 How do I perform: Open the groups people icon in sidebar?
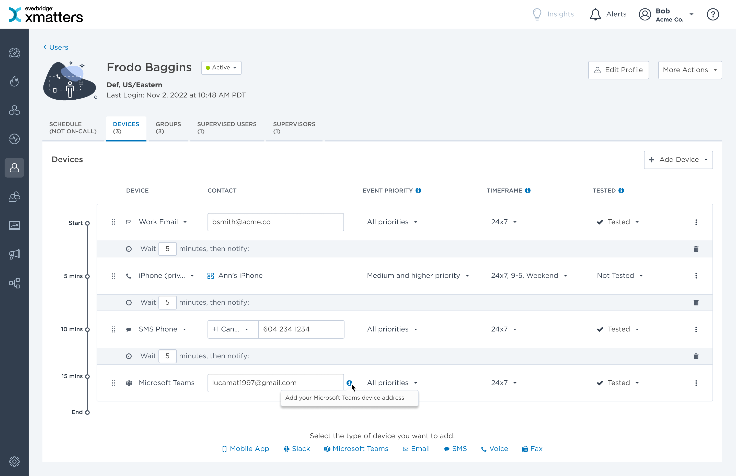(14, 197)
